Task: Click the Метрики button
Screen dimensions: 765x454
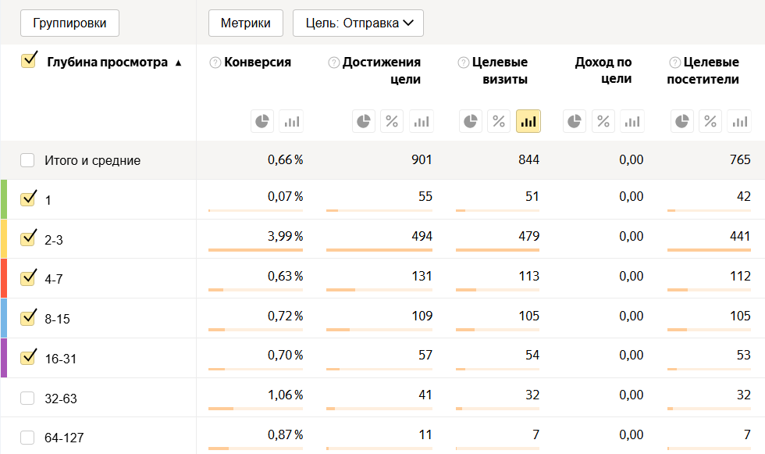Action: click(x=245, y=23)
